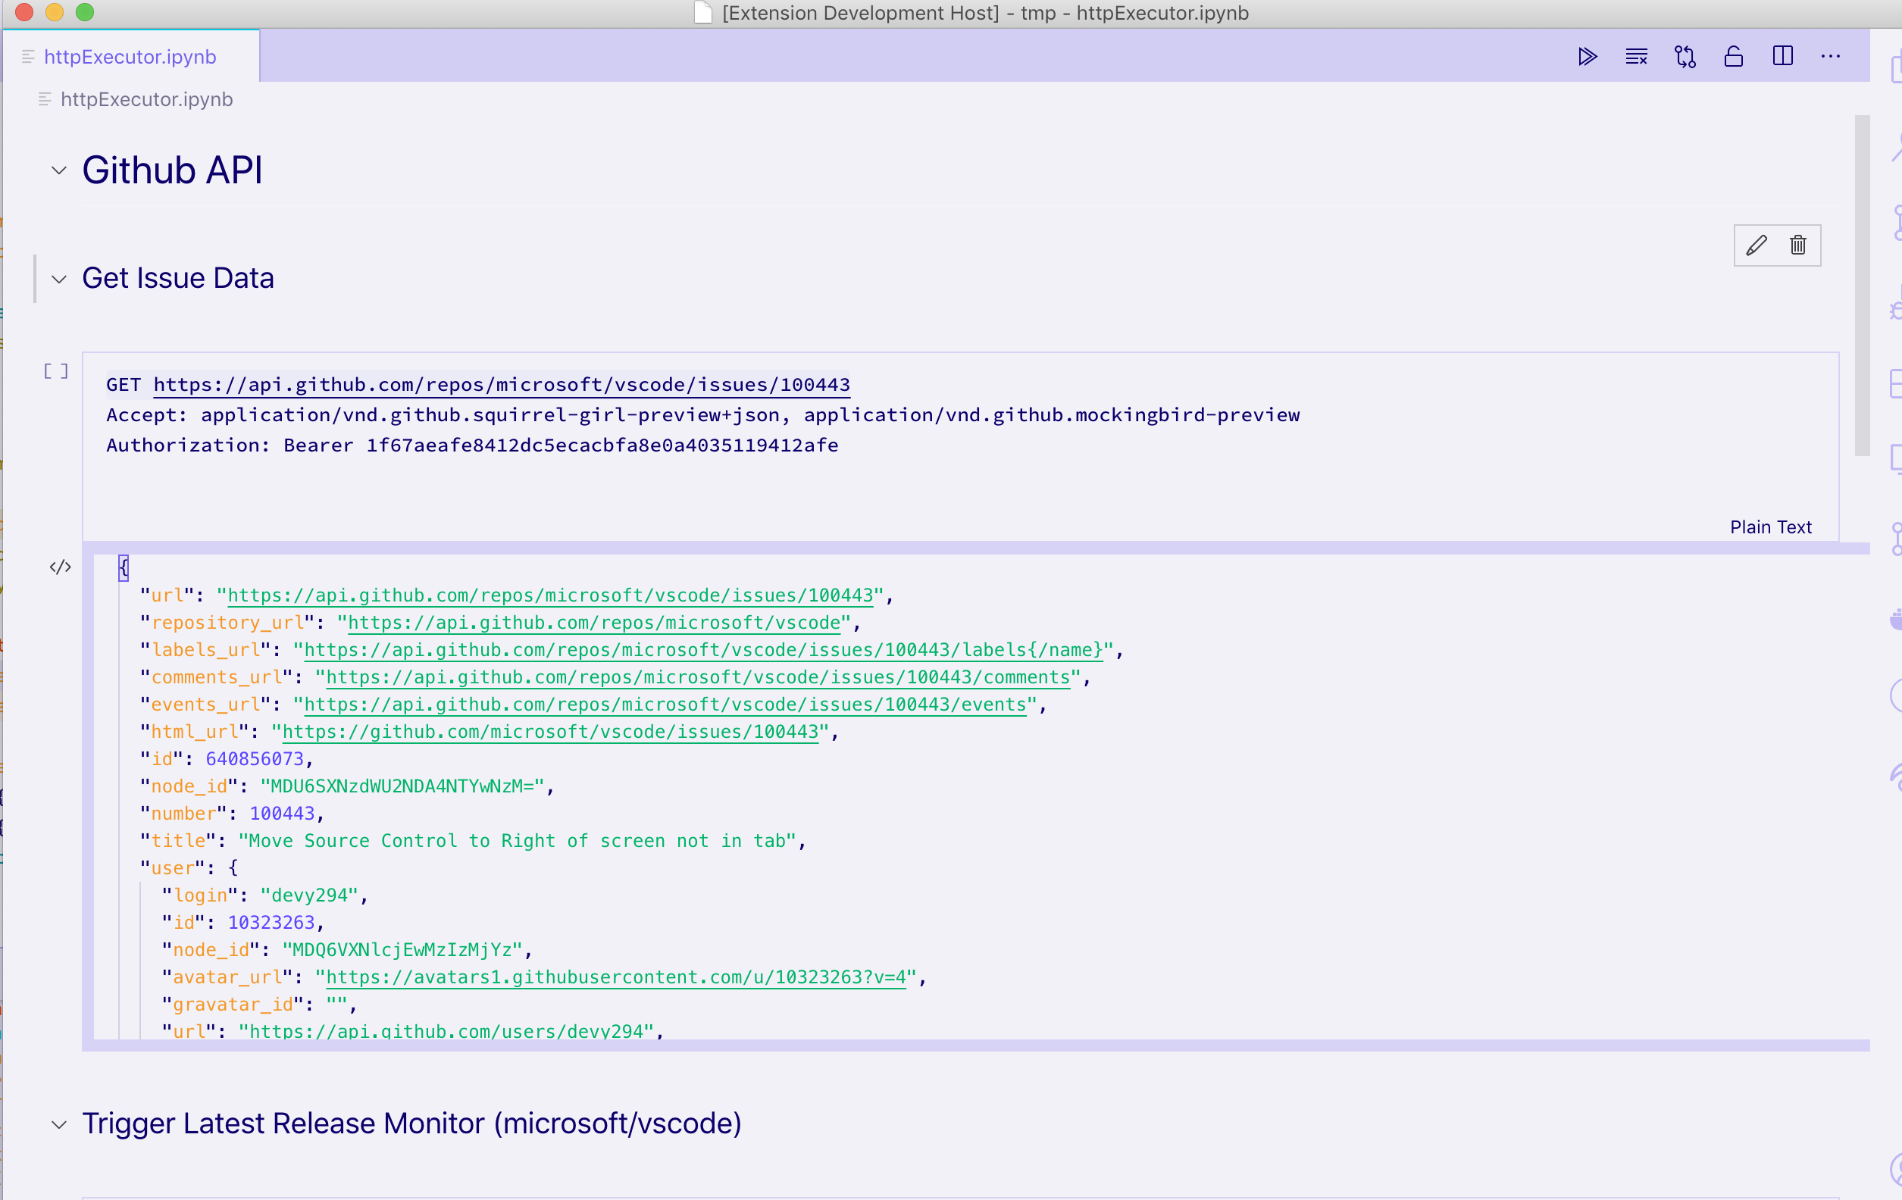
Task: Click the id value 640856073
Action: coord(255,758)
